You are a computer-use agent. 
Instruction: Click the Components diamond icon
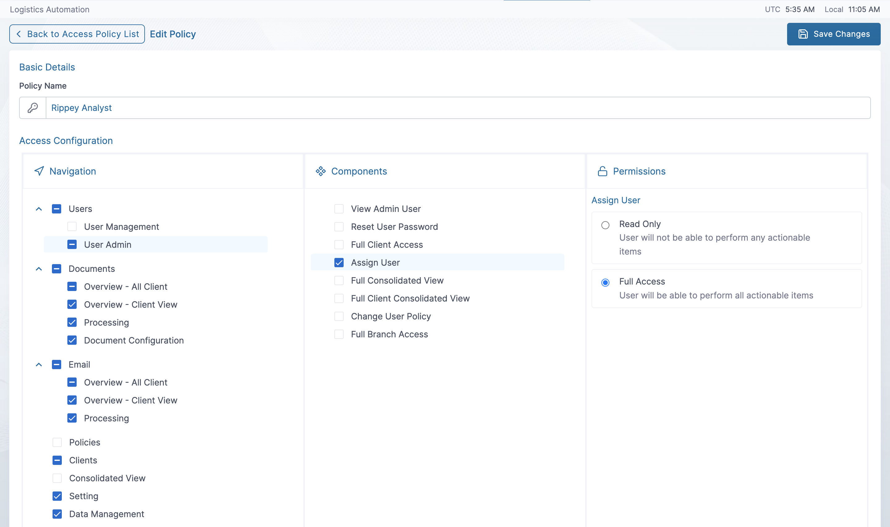point(321,171)
